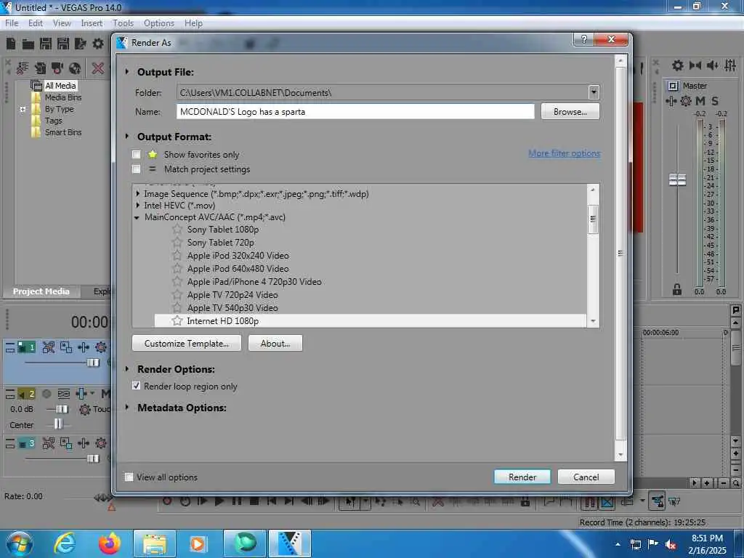The width and height of the screenshot is (744, 558).
Task: Enable Show favorites only checkbox
Action: (137, 154)
